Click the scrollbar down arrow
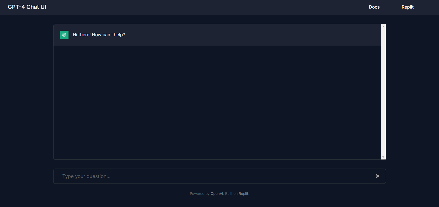Image resolution: width=439 pixels, height=207 pixels. pos(383,157)
